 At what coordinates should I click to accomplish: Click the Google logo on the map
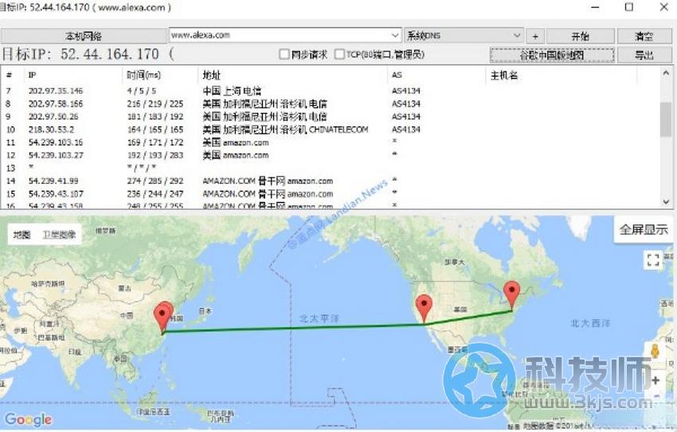pyautogui.click(x=28, y=420)
